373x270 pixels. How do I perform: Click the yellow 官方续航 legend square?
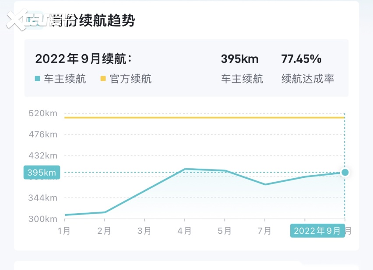click(x=103, y=79)
